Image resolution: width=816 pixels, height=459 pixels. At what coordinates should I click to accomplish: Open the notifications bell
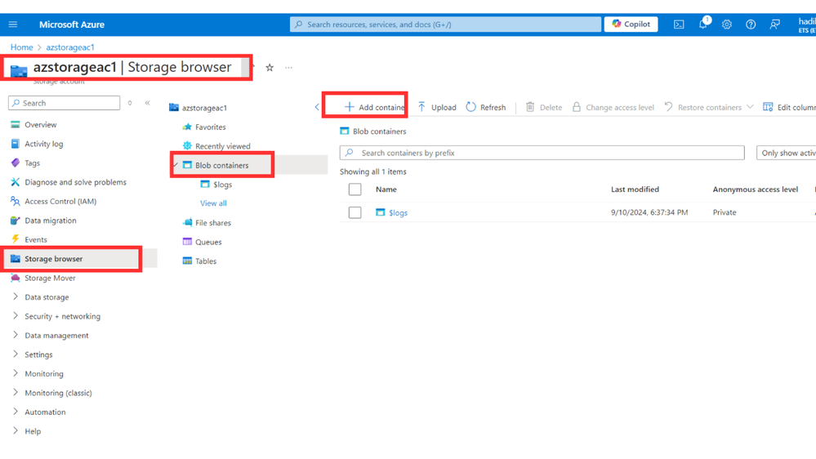703,24
